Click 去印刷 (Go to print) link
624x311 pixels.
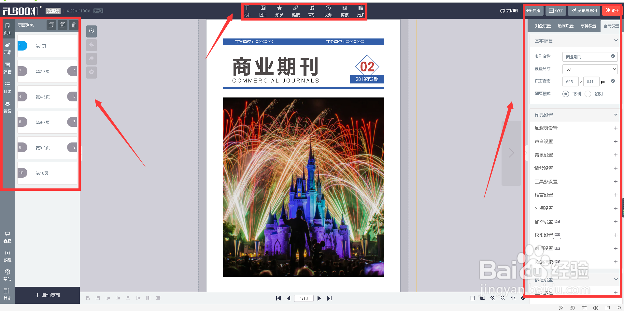click(509, 11)
